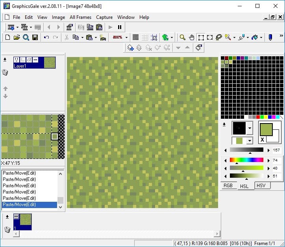Viewport: 285px width, 247px height.
Task: Open the View menu
Action: (x=42, y=17)
